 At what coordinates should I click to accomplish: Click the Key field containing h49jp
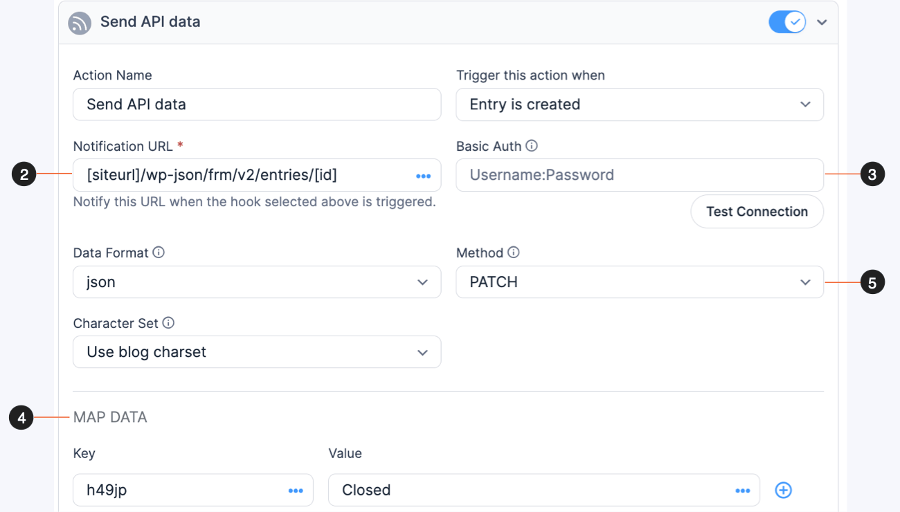[173, 490]
